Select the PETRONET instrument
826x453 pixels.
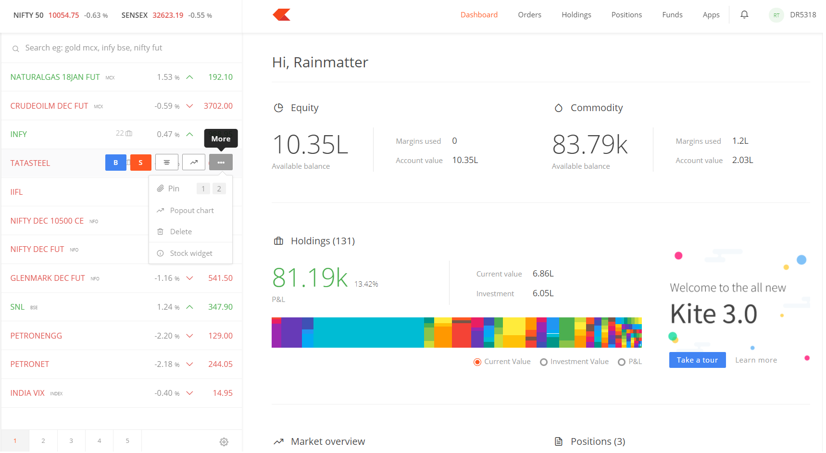(122, 365)
